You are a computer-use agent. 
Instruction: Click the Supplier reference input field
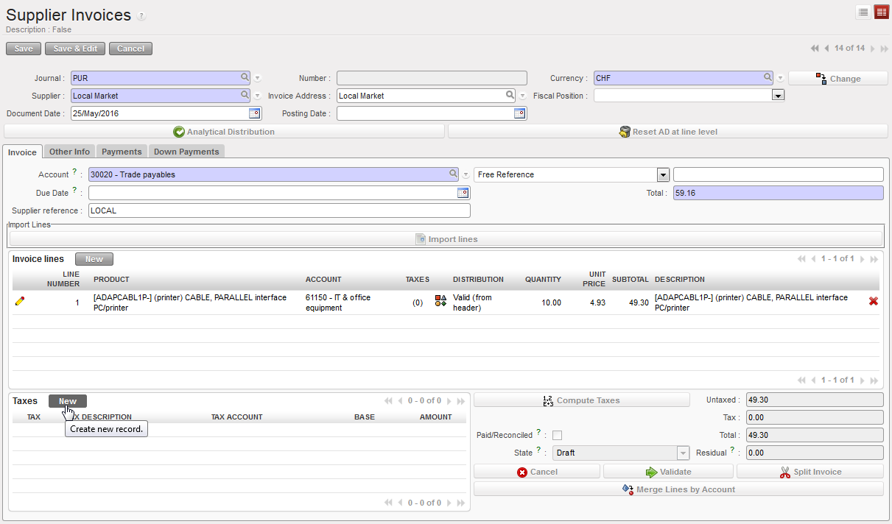coord(278,210)
